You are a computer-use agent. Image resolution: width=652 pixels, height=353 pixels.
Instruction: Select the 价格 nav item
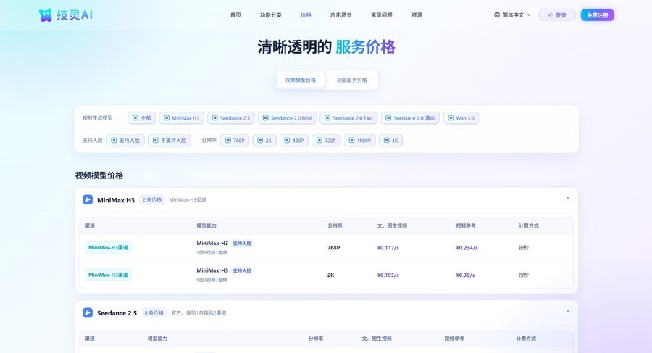click(x=306, y=15)
